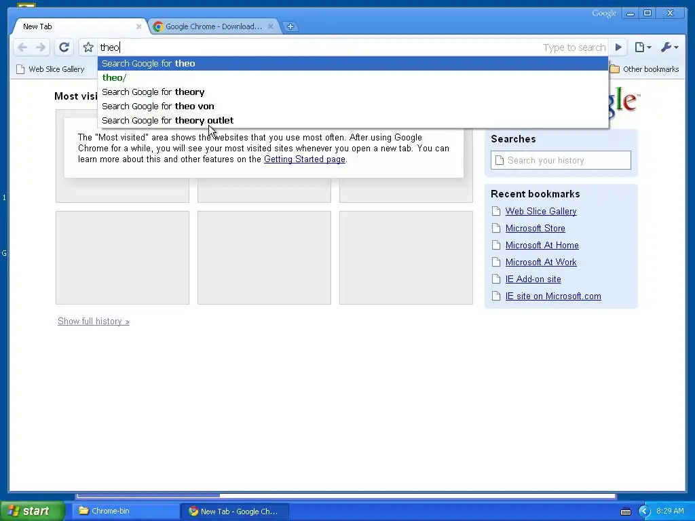Click page icon beside IE Add-on site
The height and width of the screenshot is (521, 695).
[496, 279]
